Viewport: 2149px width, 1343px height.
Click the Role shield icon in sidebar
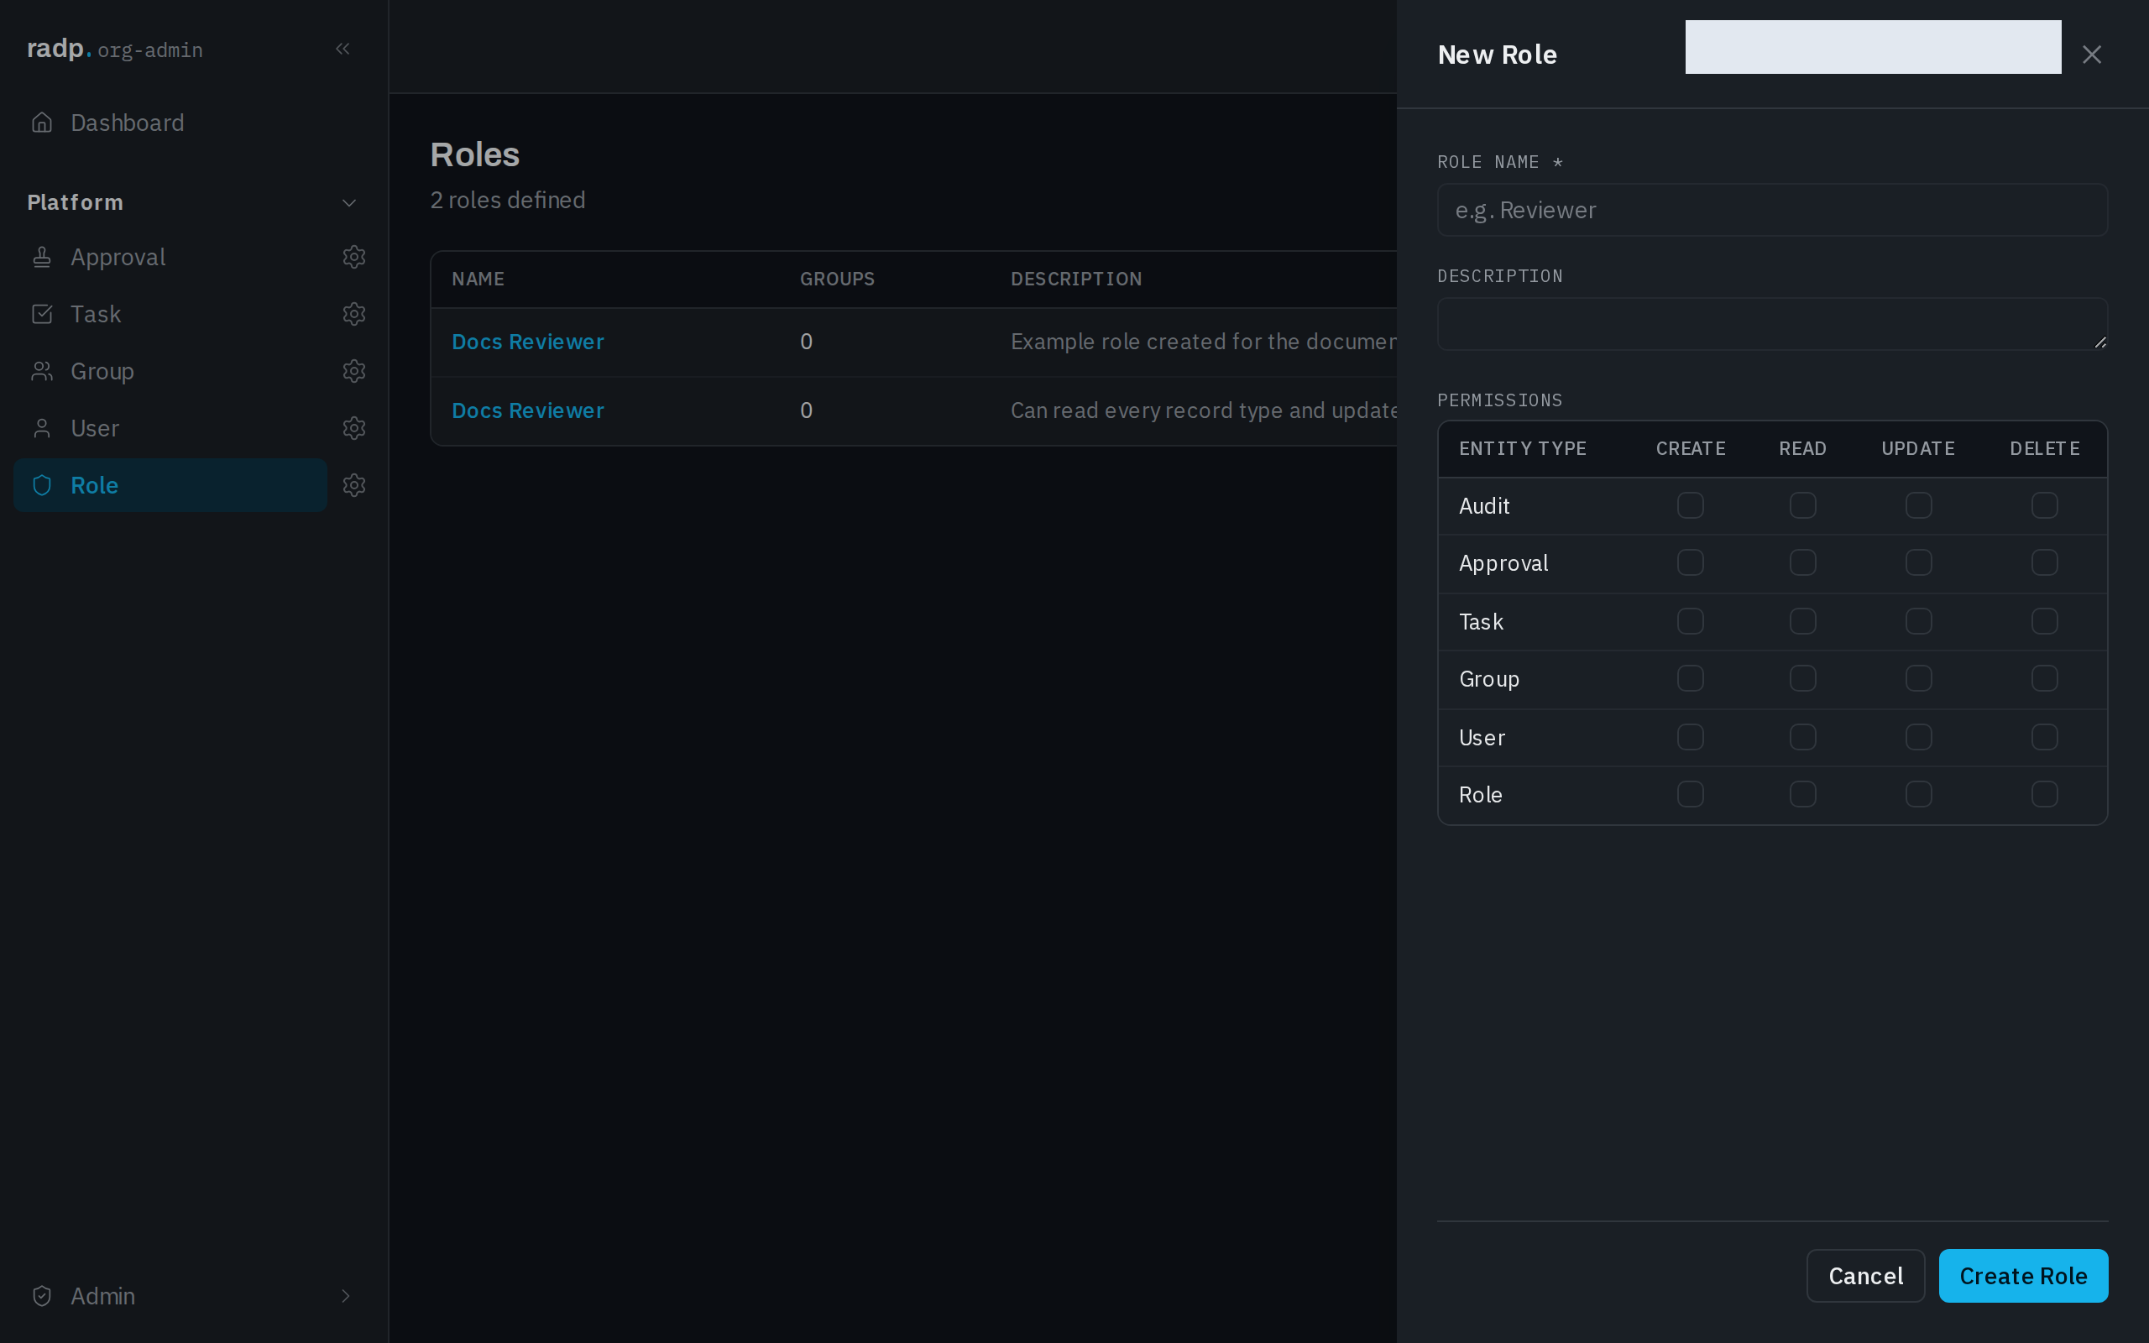(42, 485)
